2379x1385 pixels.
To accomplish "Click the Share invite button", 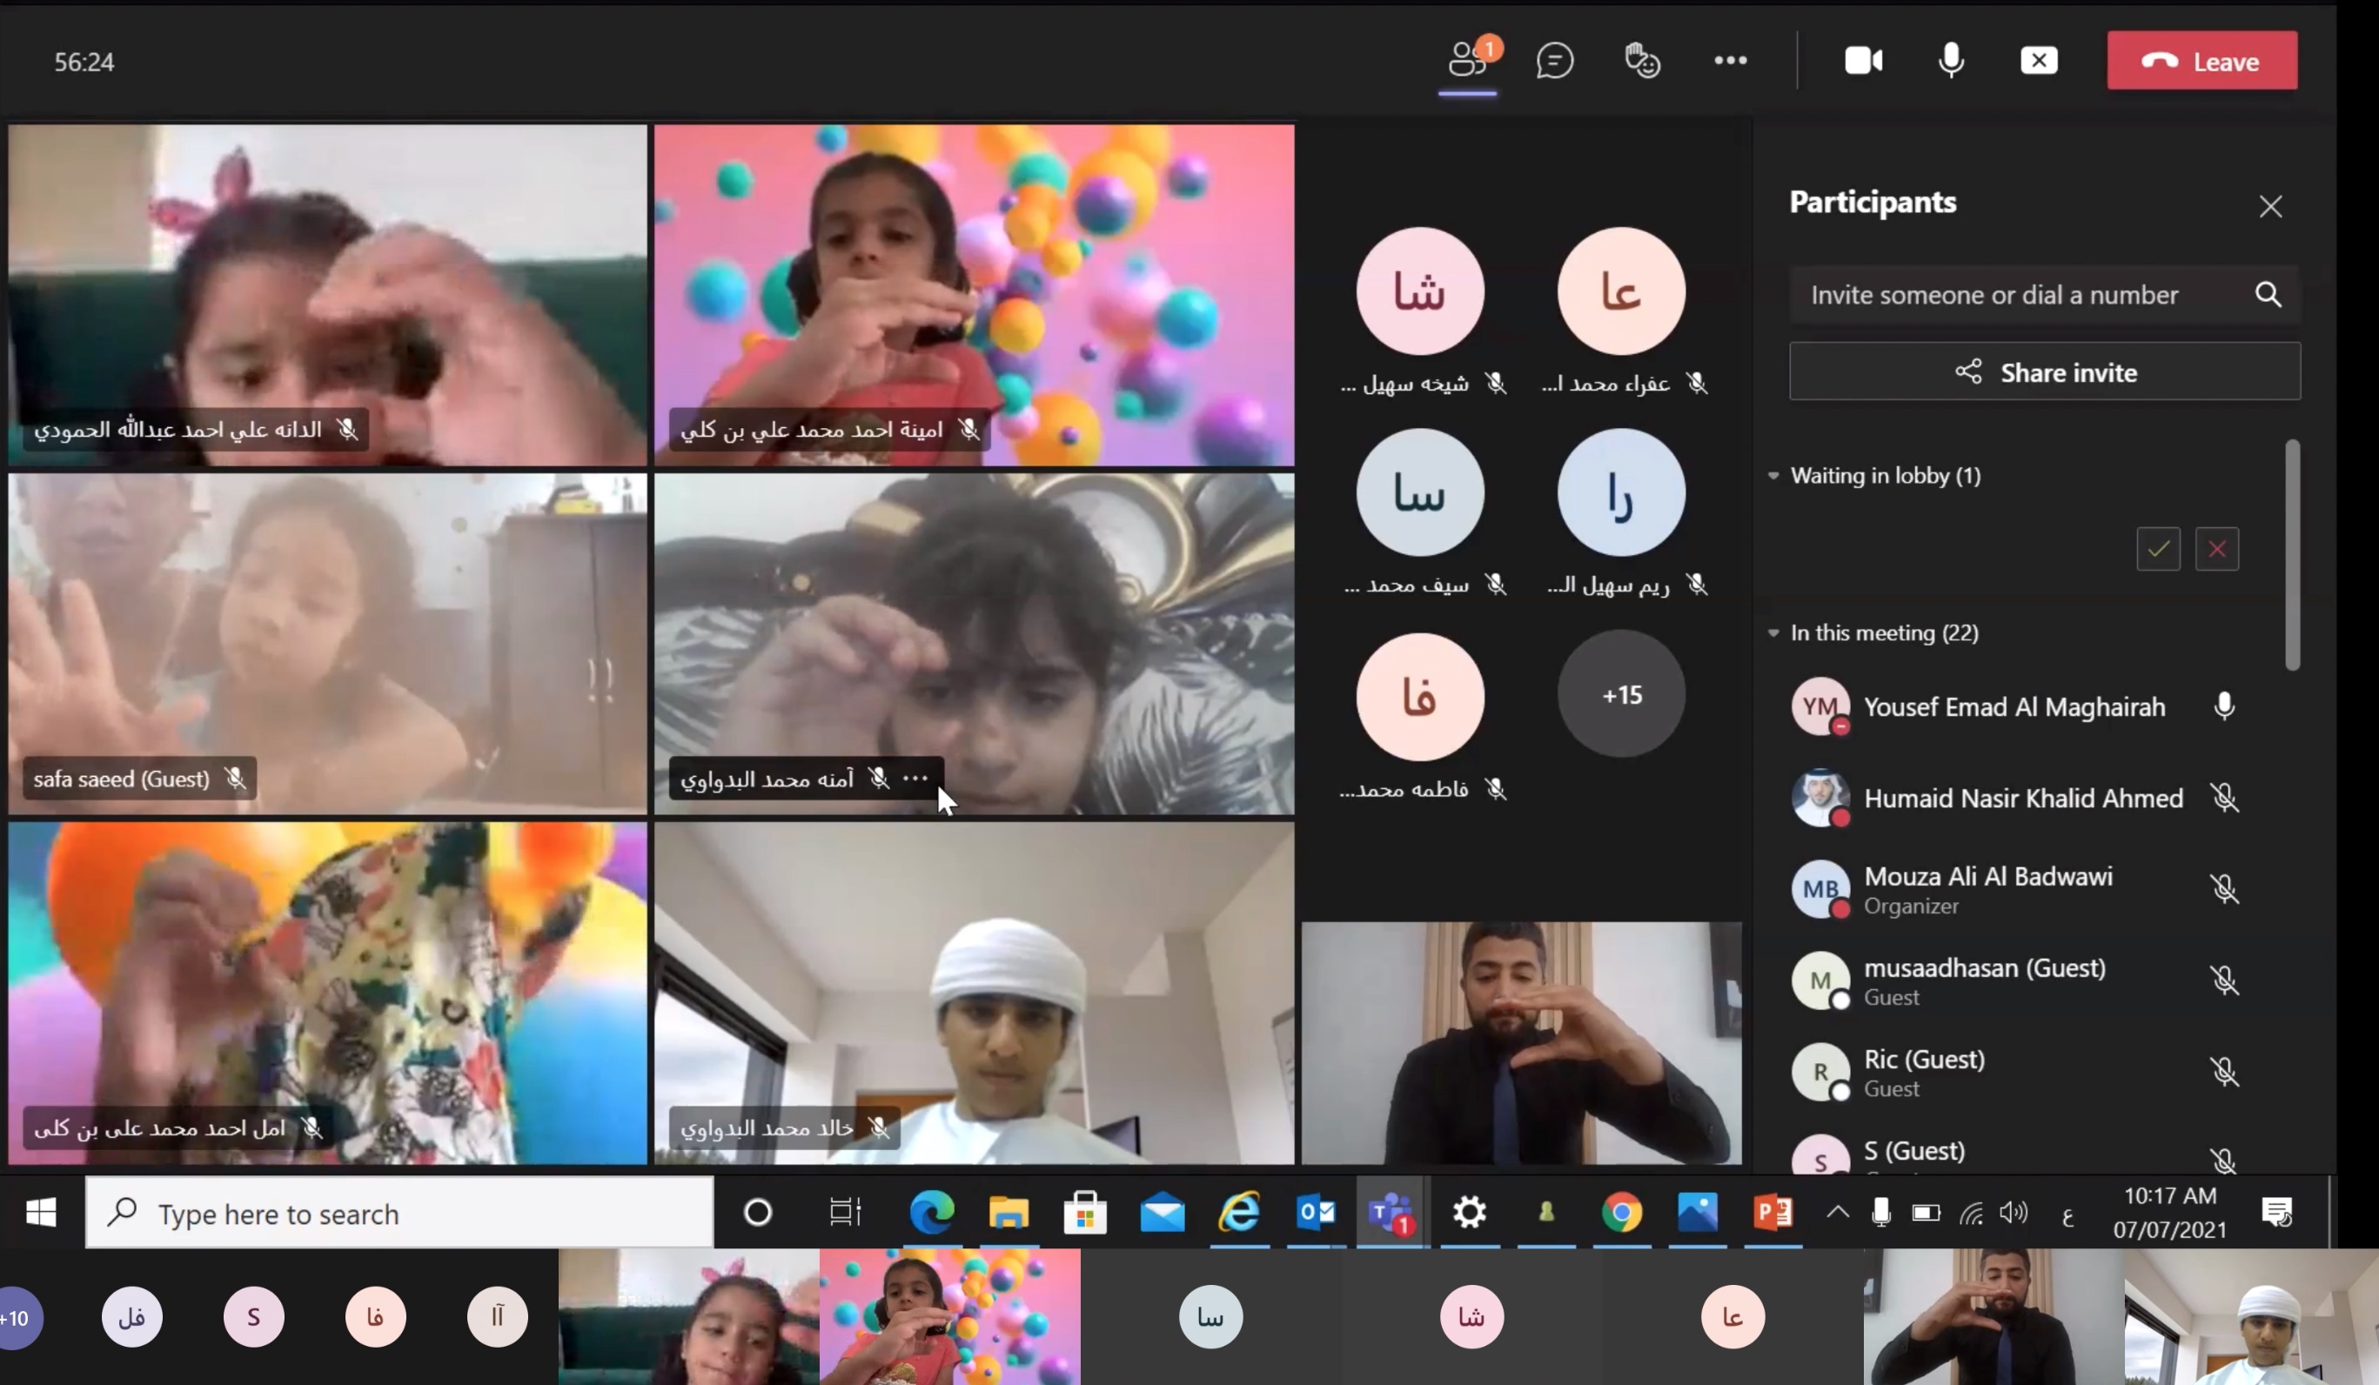I will [x=2044, y=372].
